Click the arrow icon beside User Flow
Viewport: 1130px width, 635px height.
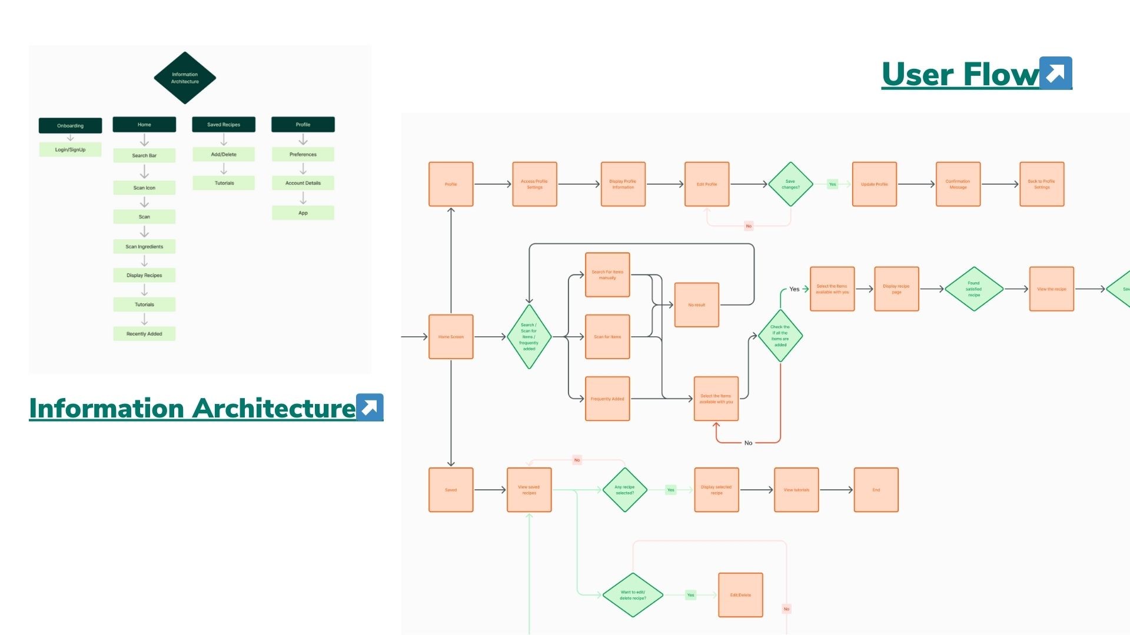pos(1055,73)
